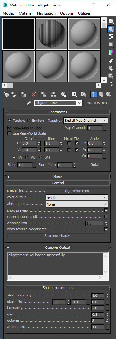The image size is (116, 339).
Task: Click Assign Material to Selection icon
Action: 23,94
